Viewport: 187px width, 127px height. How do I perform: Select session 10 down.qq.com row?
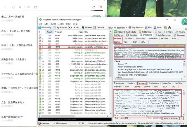(73, 61)
